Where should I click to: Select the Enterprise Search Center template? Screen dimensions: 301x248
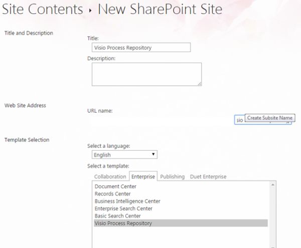click(123, 208)
